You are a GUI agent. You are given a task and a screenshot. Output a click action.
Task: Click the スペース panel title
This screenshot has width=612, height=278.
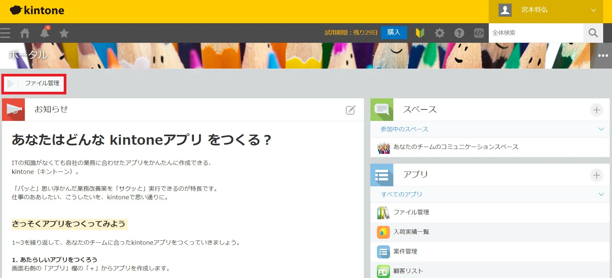pyautogui.click(x=420, y=109)
